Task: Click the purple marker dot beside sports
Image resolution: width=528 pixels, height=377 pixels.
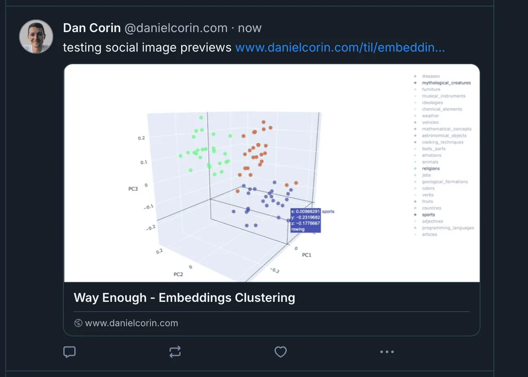Action: point(415,214)
